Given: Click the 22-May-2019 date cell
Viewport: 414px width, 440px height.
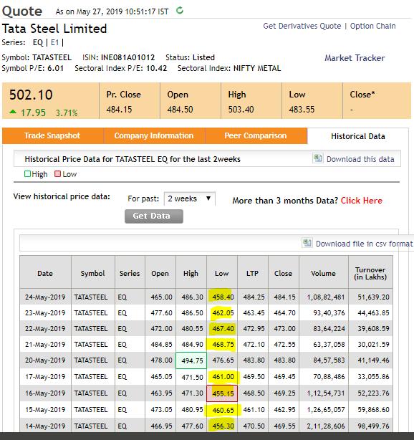Looking at the screenshot, I should [45, 329].
